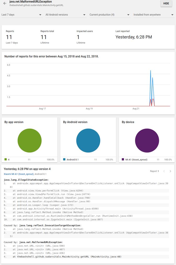Click the Looper.loop stack trace line
This screenshot has height=265, width=176.
[86, 205]
